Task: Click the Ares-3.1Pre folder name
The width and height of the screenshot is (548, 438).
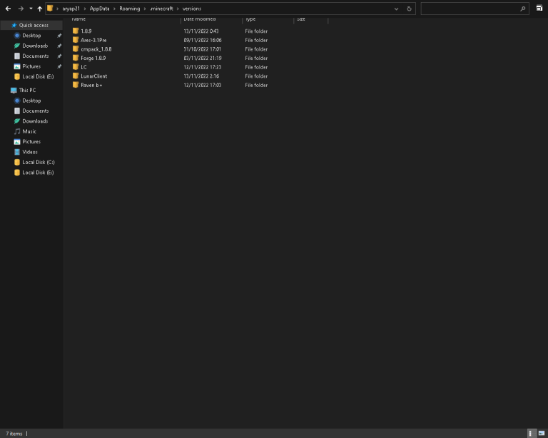Action: click(x=93, y=40)
